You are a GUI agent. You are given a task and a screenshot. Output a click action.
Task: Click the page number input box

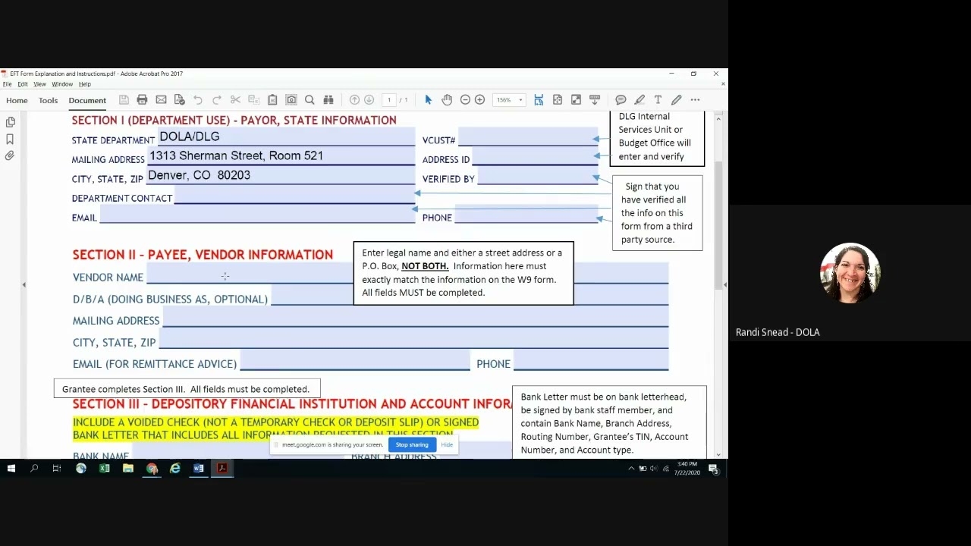point(389,100)
